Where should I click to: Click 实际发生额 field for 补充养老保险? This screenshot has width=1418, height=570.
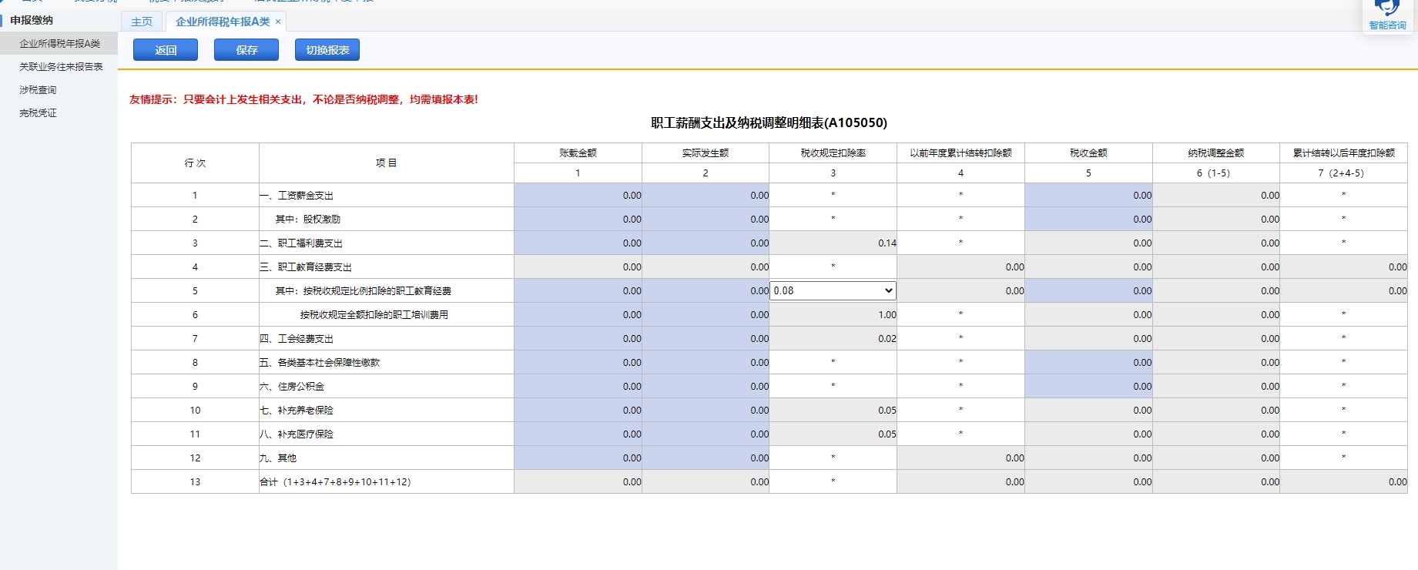coord(705,411)
